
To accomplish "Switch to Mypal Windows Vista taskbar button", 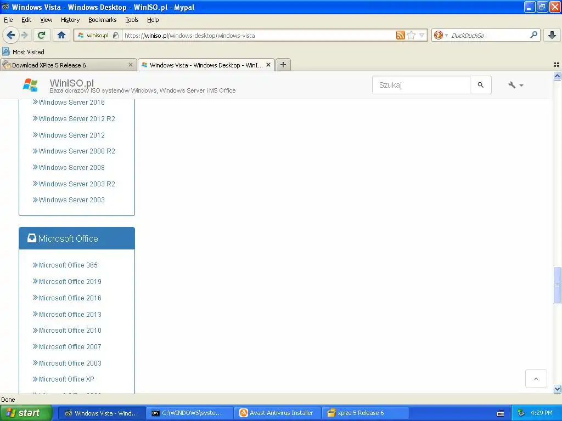I will pos(102,413).
